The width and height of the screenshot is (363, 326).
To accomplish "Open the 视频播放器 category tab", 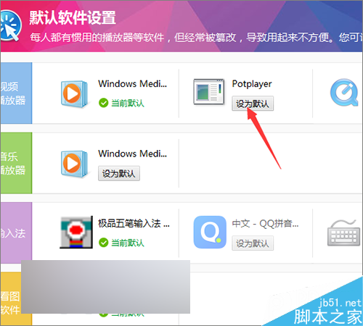I will (16, 93).
